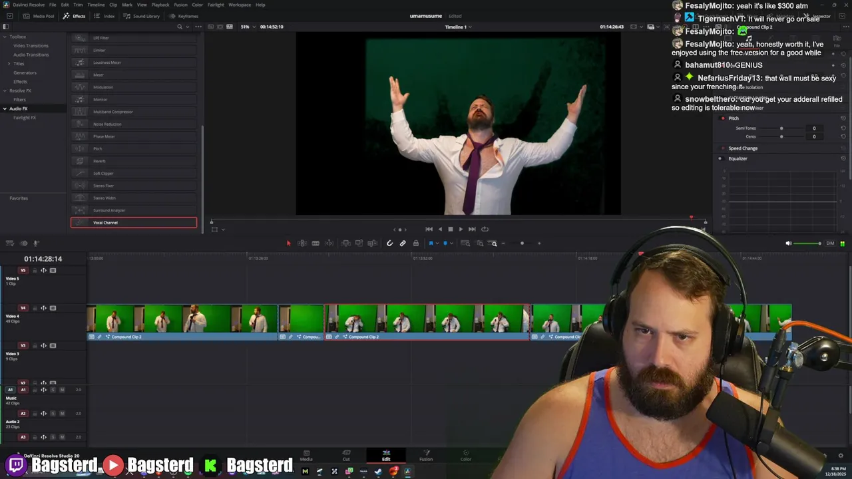Image resolution: width=852 pixels, height=479 pixels.
Task: Select Fairlight FX under Audio FX
Action: click(25, 118)
